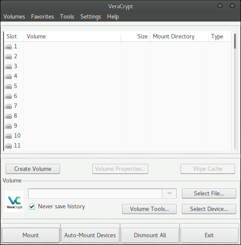Click the Select File... button

[209, 193]
